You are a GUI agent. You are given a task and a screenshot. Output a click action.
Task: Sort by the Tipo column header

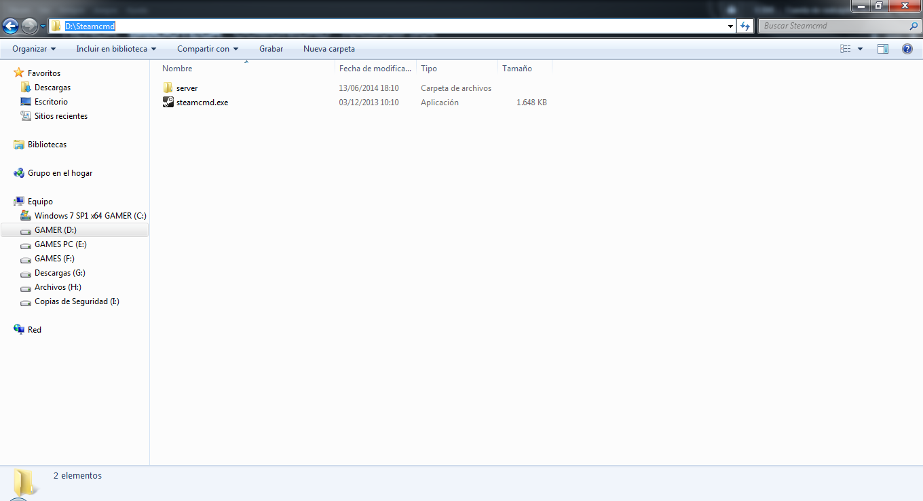click(457, 69)
